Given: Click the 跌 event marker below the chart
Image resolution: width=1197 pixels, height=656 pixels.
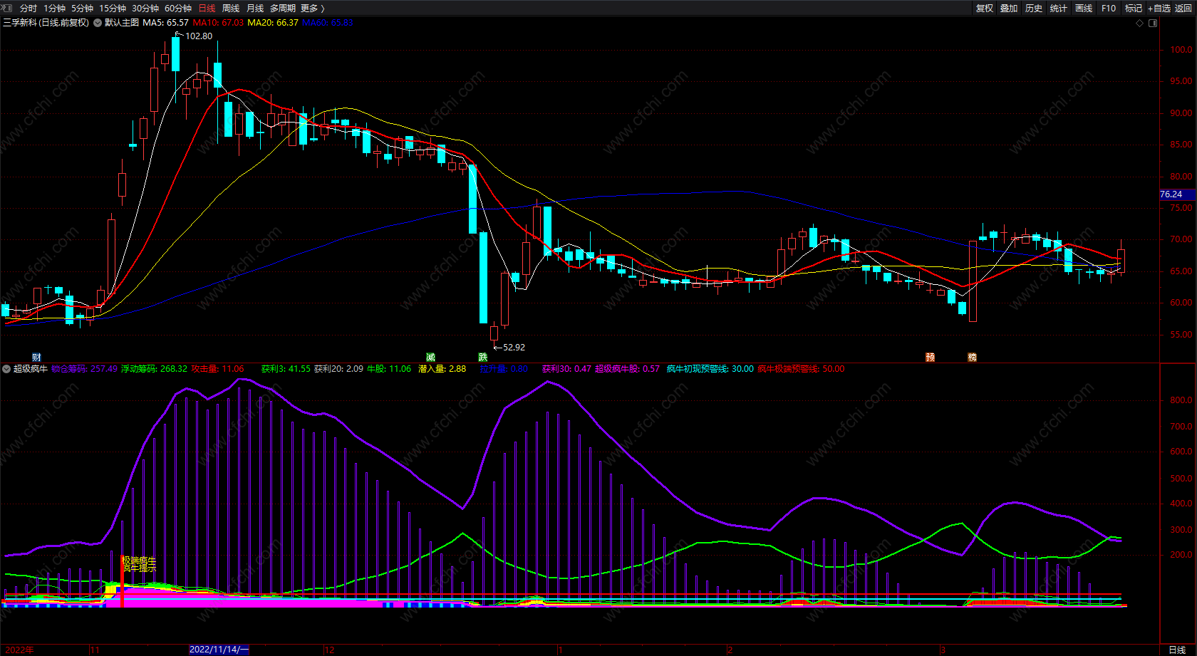Looking at the screenshot, I should pyautogui.click(x=483, y=358).
